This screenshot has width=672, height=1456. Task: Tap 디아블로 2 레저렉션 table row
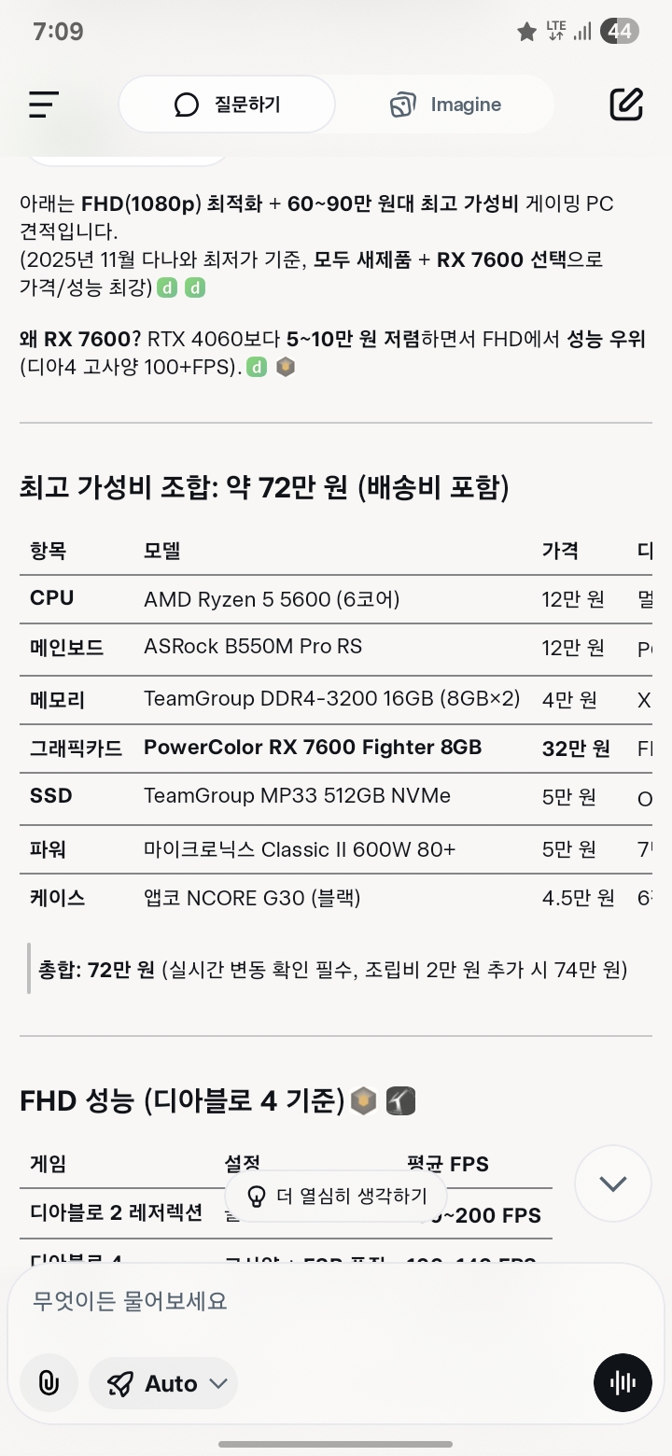click(286, 1214)
